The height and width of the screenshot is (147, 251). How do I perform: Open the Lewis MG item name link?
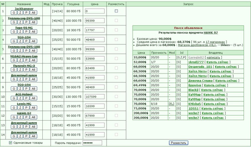pyautogui.click(x=24, y=104)
